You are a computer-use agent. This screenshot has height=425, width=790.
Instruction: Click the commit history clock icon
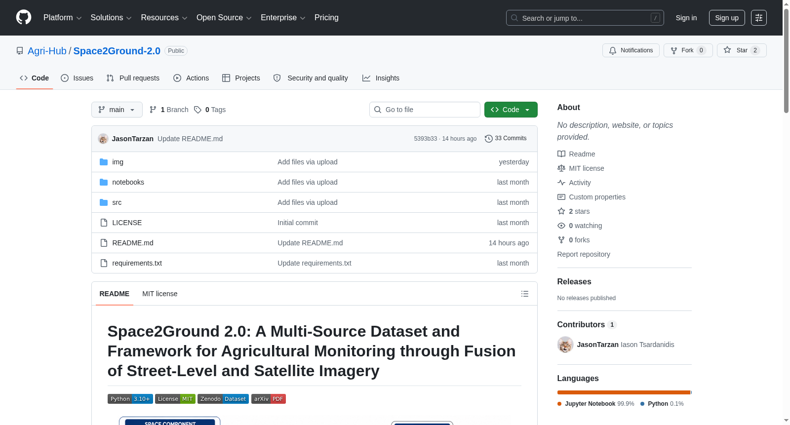489,139
